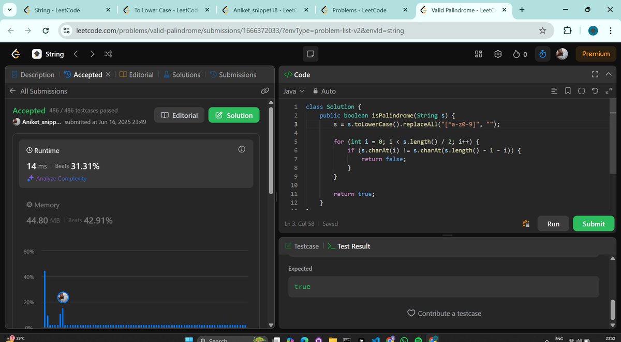Switch to Aniket_snippet18 browser tab
This screenshot has width=621, height=342.
tap(264, 10)
